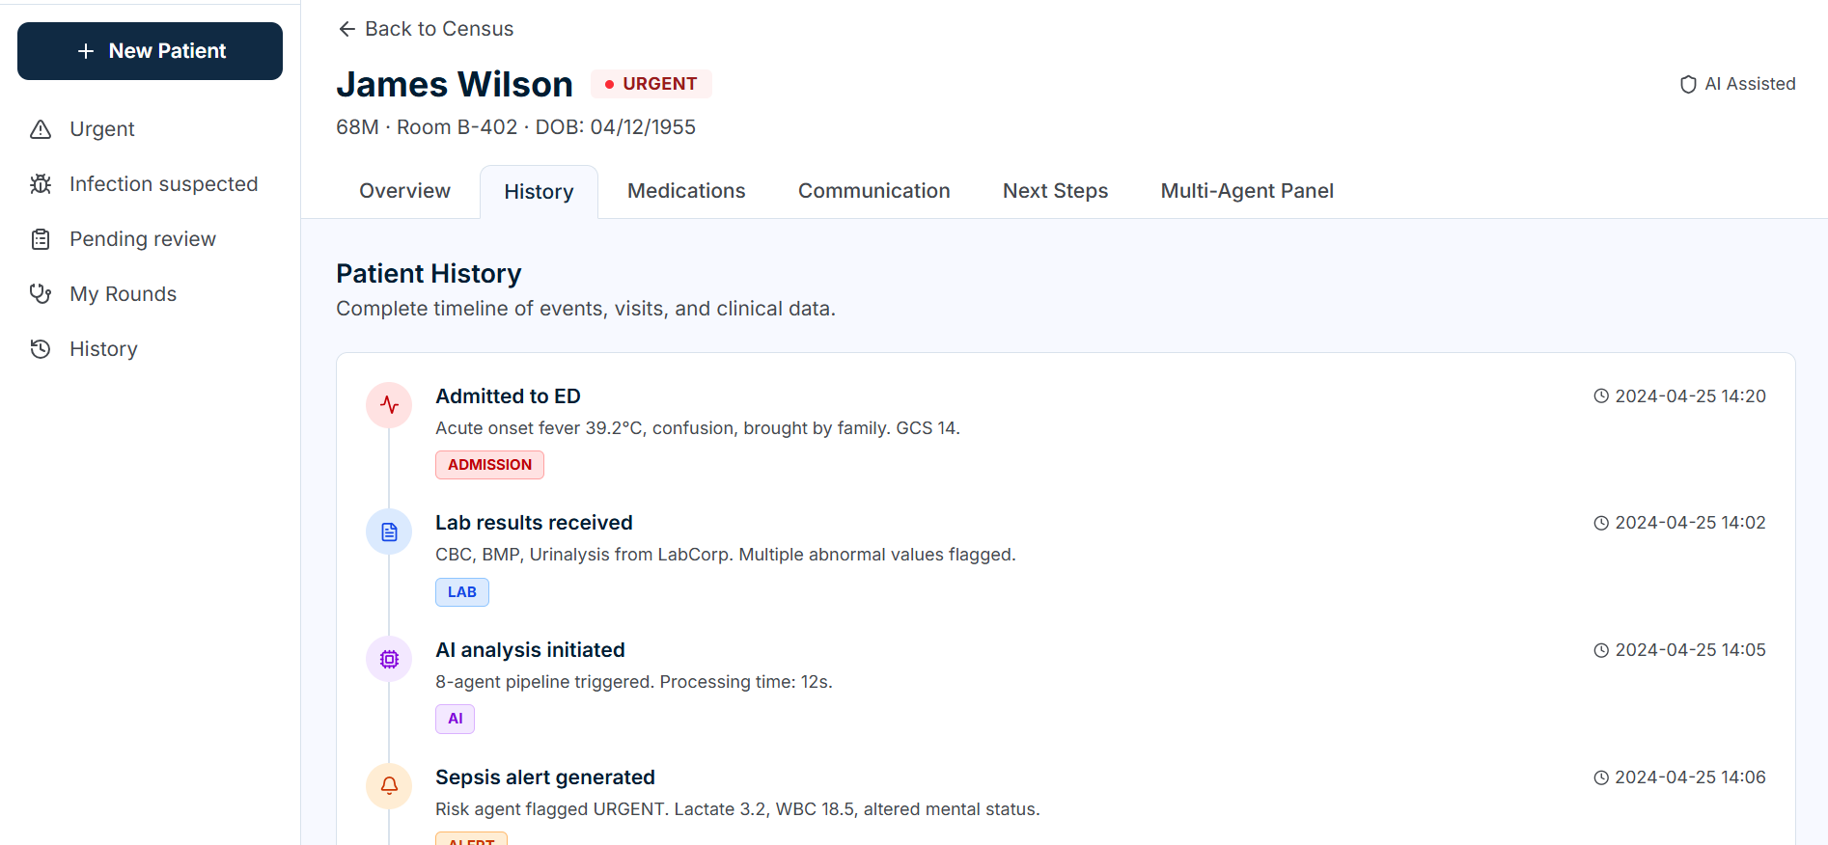Click the My Rounds stethoscope icon
Viewport: 1828px width, 845px height.
point(41,294)
